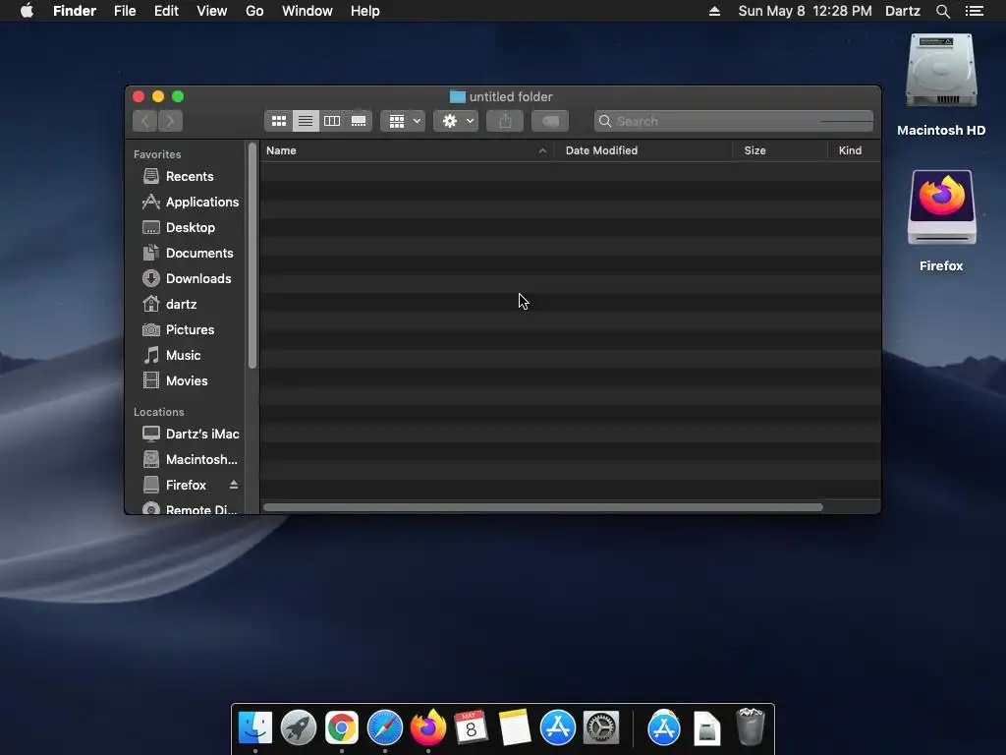
Task: Open Applications in the sidebar
Action: point(190,202)
